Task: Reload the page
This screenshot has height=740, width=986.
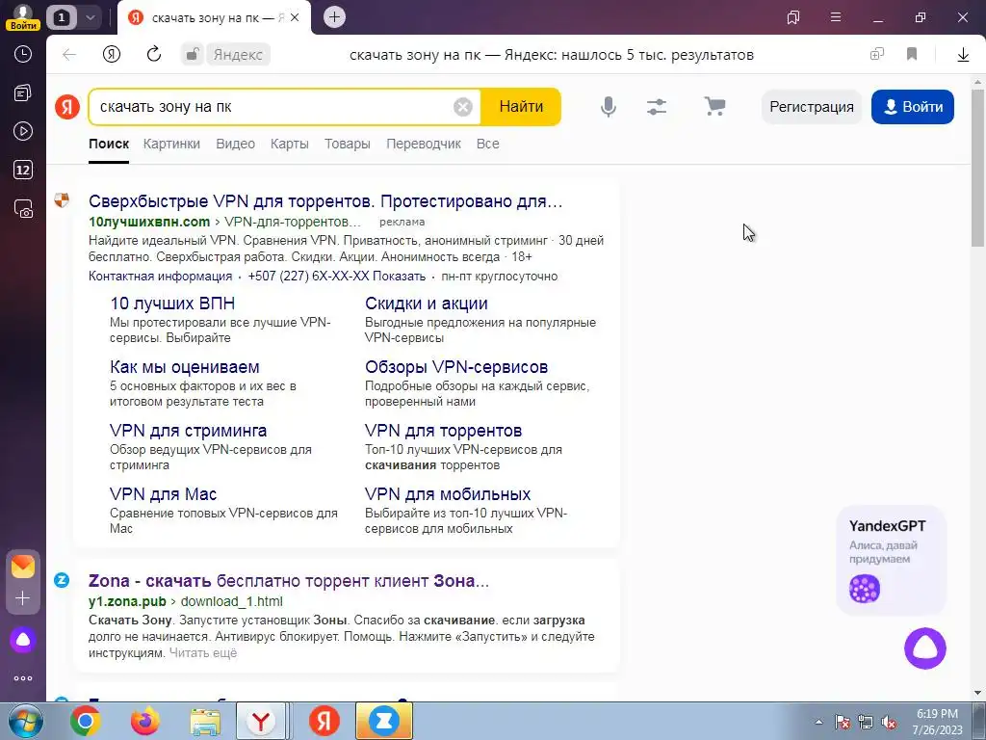Action: point(154,54)
